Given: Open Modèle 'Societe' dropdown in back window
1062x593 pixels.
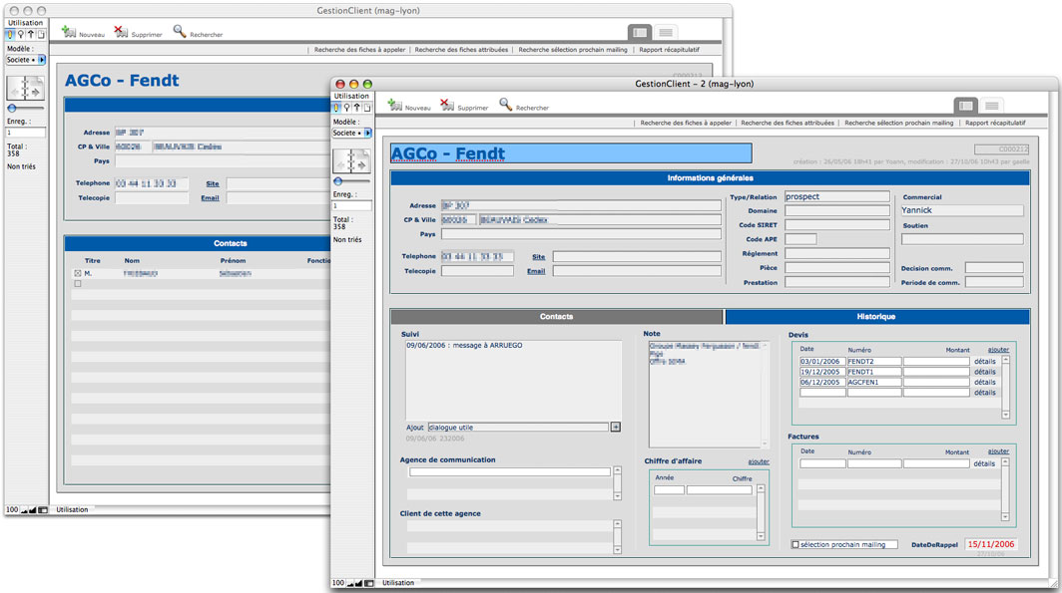Looking at the screenshot, I should [x=26, y=60].
